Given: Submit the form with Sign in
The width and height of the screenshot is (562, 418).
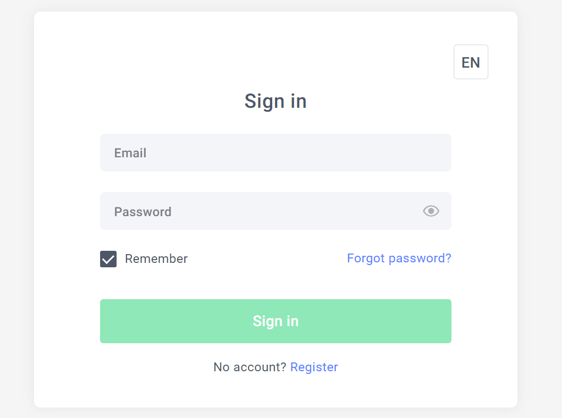Looking at the screenshot, I should [x=276, y=321].
